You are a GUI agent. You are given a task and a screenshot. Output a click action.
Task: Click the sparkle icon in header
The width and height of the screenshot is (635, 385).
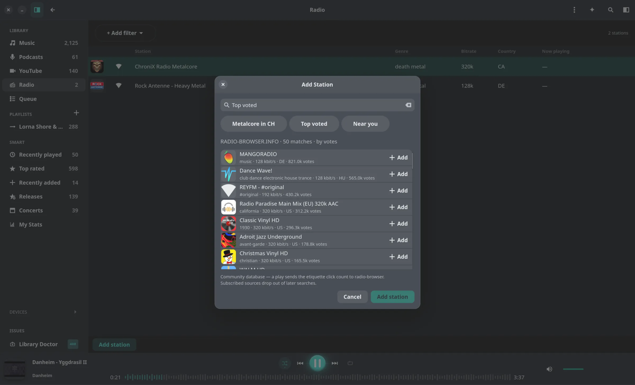point(592,10)
